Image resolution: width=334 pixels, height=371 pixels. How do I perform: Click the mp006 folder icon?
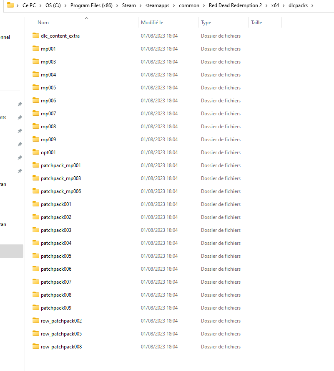coord(36,100)
